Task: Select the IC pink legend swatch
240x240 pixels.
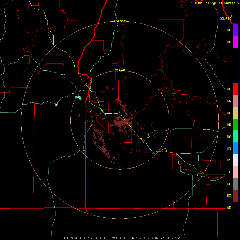Action: 235,172
